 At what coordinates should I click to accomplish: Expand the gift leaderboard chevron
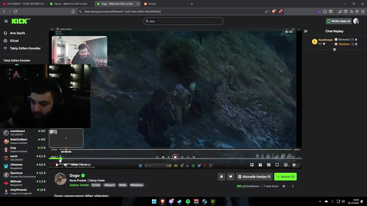click(334, 49)
